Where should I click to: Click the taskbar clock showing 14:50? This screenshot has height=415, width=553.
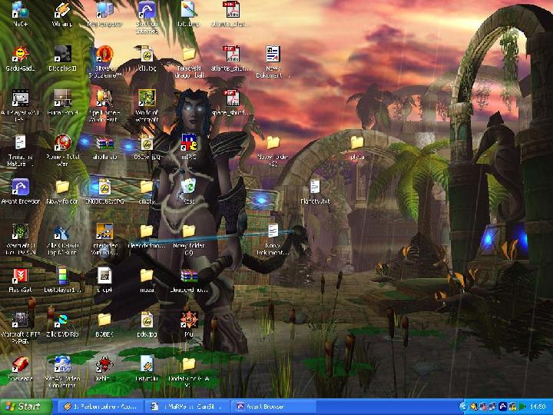(538, 407)
